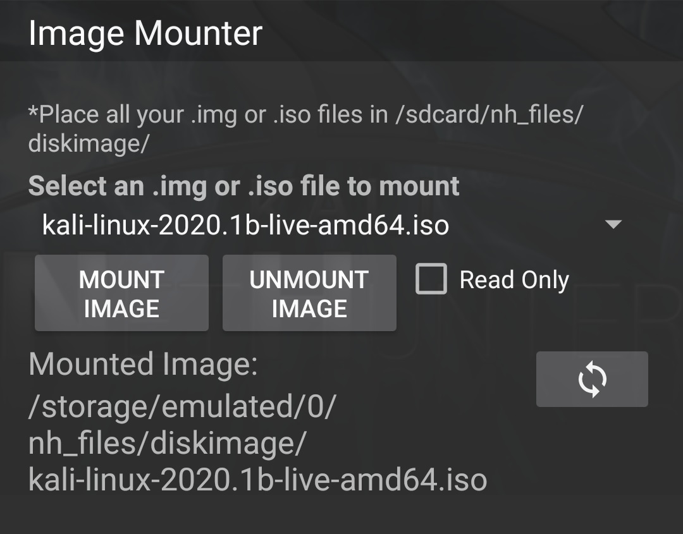The image size is (683, 534).
Task: Expand the image file dropdown arrow
Action: point(613,224)
